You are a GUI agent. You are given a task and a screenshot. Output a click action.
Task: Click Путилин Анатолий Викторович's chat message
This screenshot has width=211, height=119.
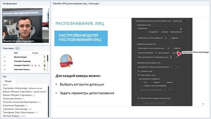pyautogui.click(x=22, y=102)
